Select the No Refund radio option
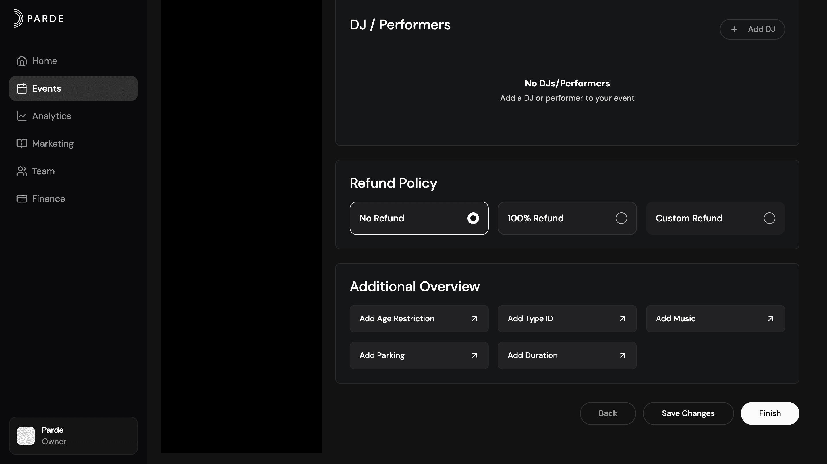Image resolution: width=827 pixels, height=464 pixels. (473, 218)
